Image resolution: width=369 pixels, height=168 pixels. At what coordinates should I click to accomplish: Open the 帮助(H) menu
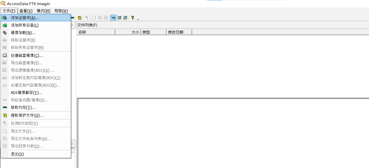61,11
